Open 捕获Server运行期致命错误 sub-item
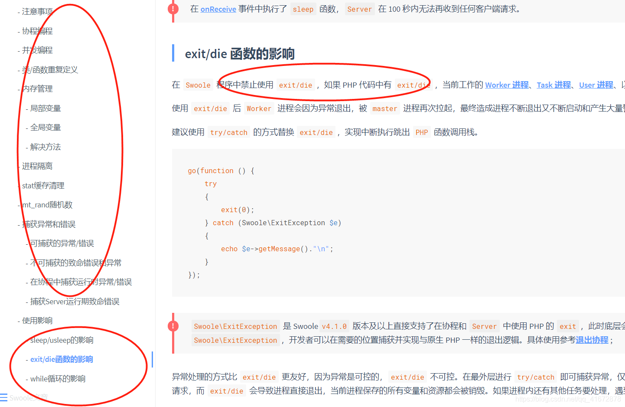625x407 pixels. [75, 302]
